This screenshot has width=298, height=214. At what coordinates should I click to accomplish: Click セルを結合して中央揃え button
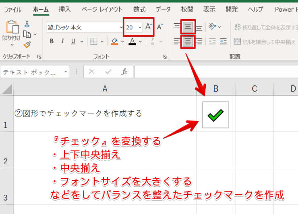pos(265,41)
